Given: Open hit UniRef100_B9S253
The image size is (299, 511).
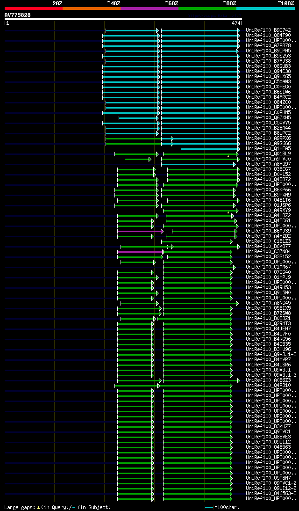Looking at the screenshot, I should pyautogui.click(x=269, y=56).
